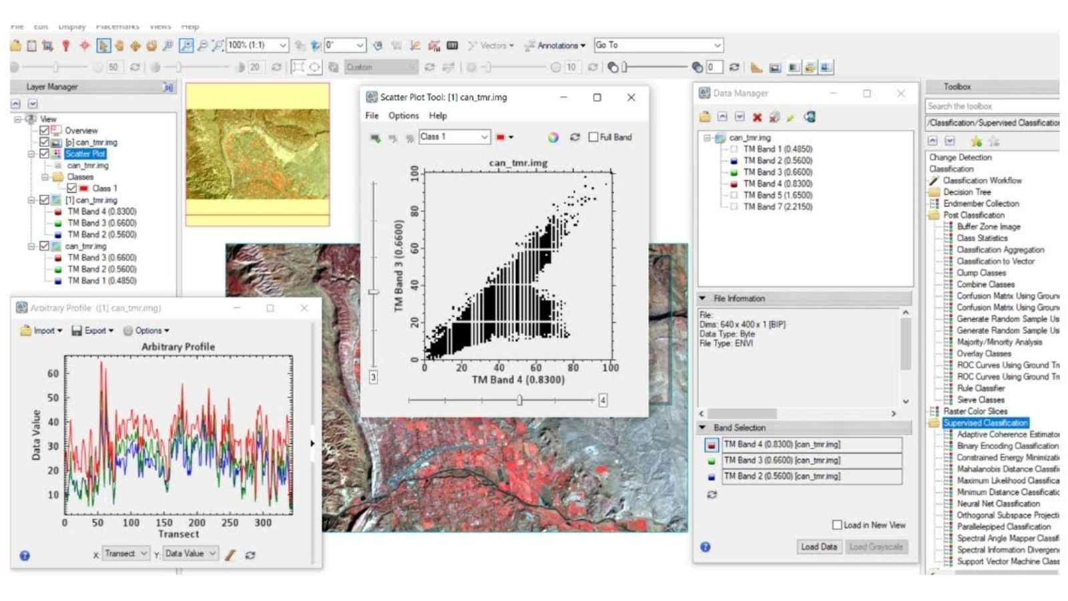
Task: Open the Go To dropdown
Action: 658,45
